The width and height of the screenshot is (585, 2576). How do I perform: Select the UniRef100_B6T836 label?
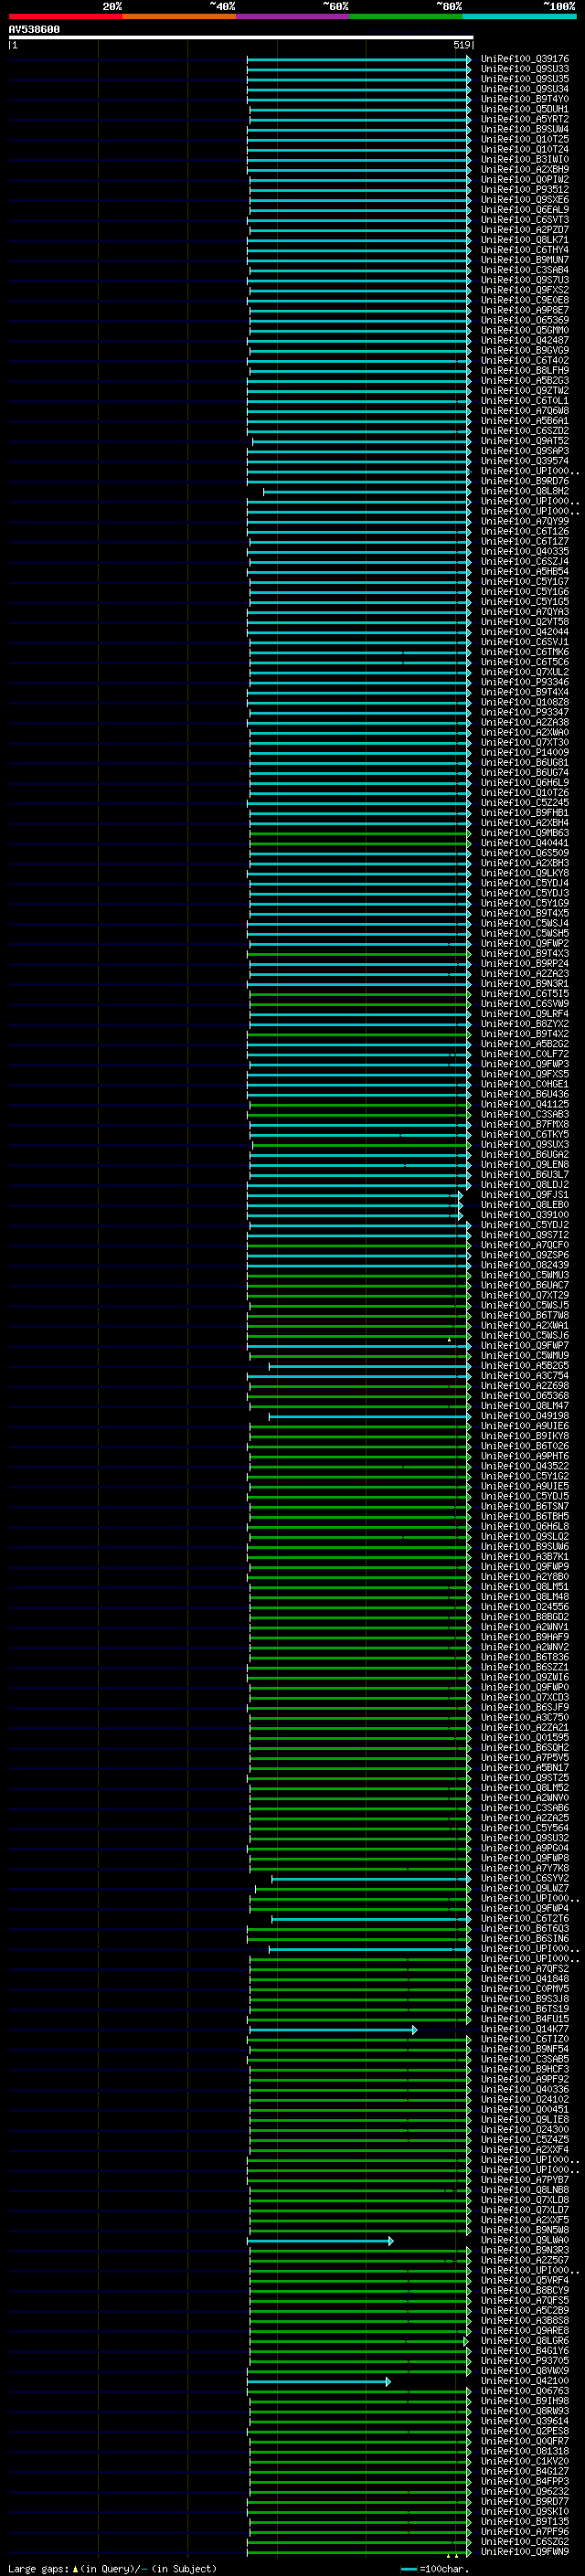525,1657
